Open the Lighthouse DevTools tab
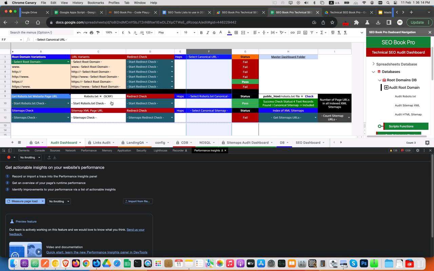This screenshot has width=434, height=271. (160, 150)
